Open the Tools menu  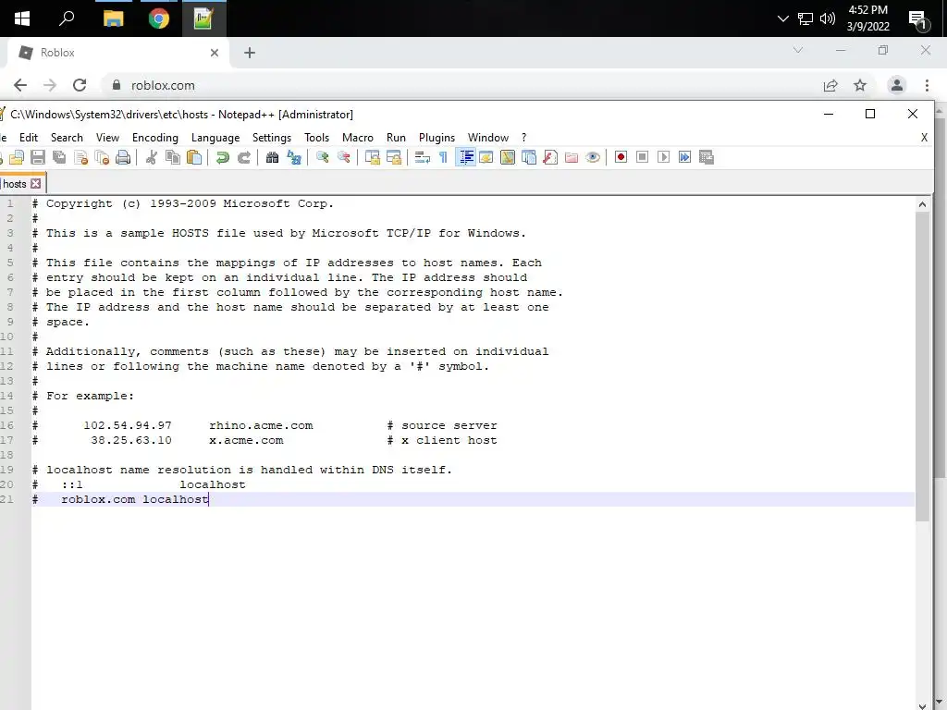pyautogui.click(x=316, y=138)
